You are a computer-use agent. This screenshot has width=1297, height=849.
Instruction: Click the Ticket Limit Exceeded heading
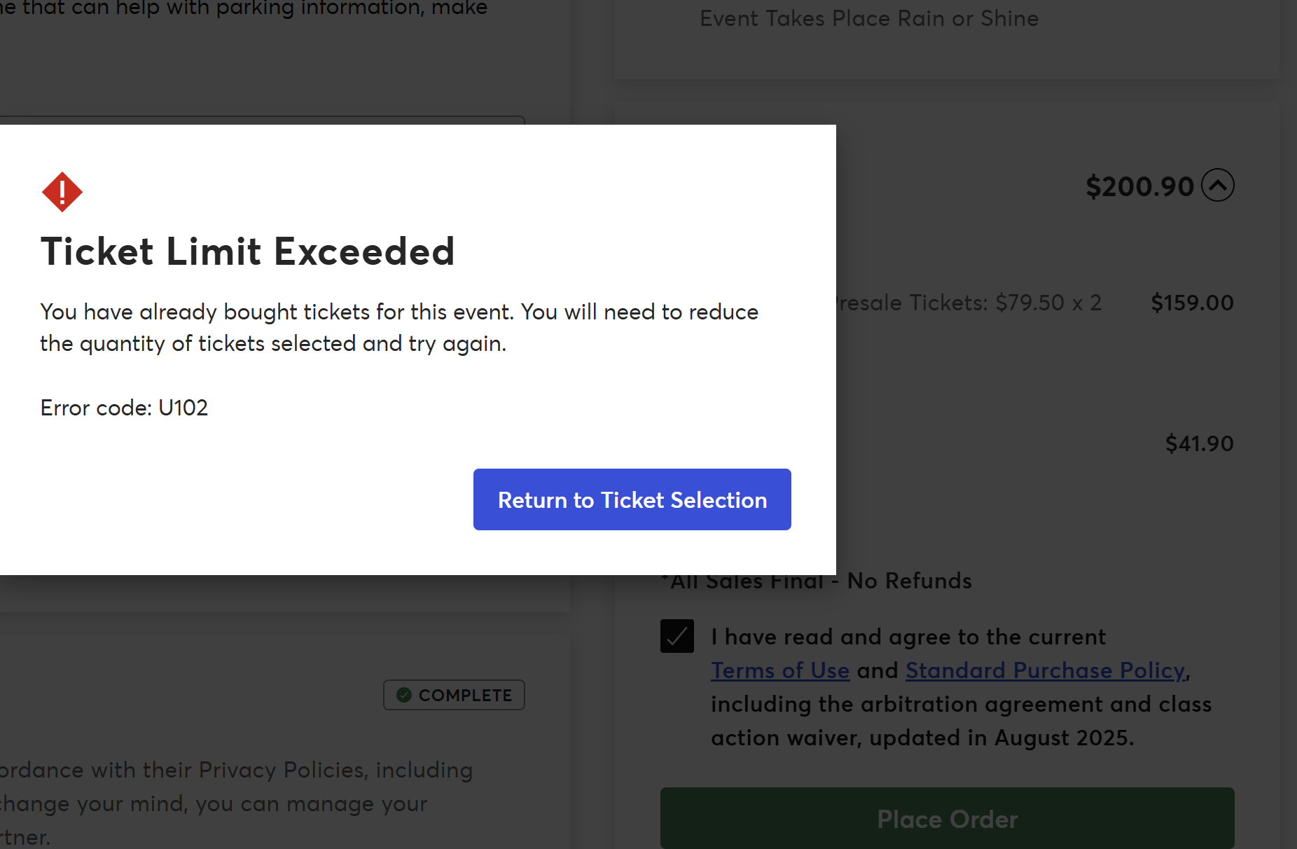pyautogui.click(x=247, y=251)
